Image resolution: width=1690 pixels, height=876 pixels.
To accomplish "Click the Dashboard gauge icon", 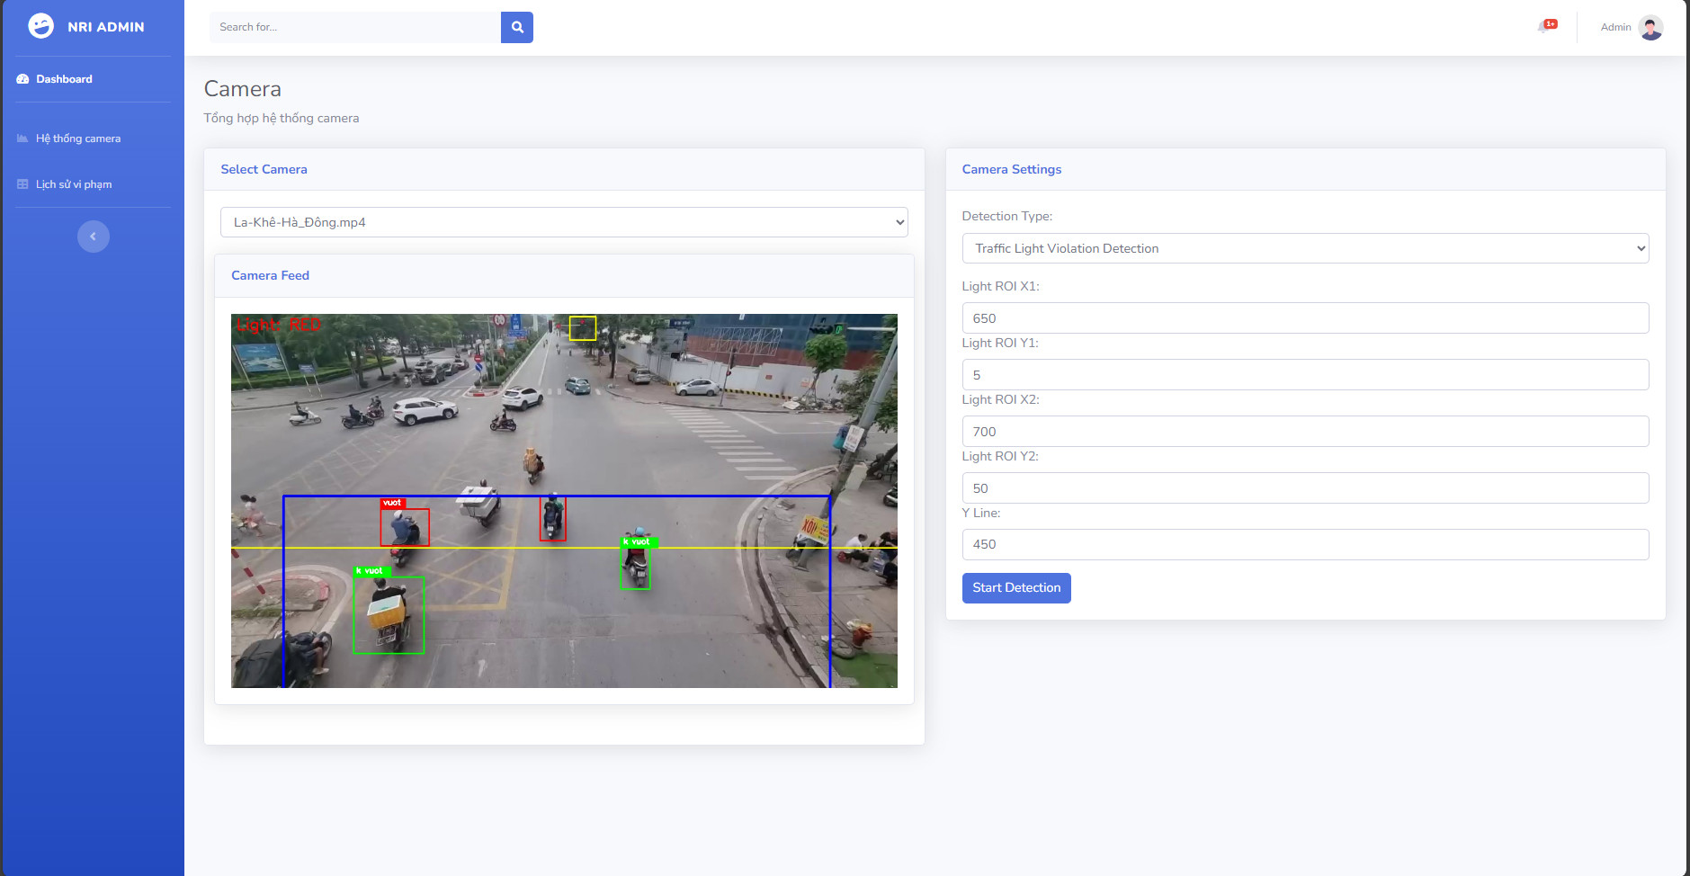I will [x=22, y=79].
